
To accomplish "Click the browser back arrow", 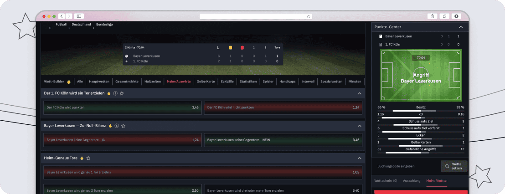I will click(62, 16).
